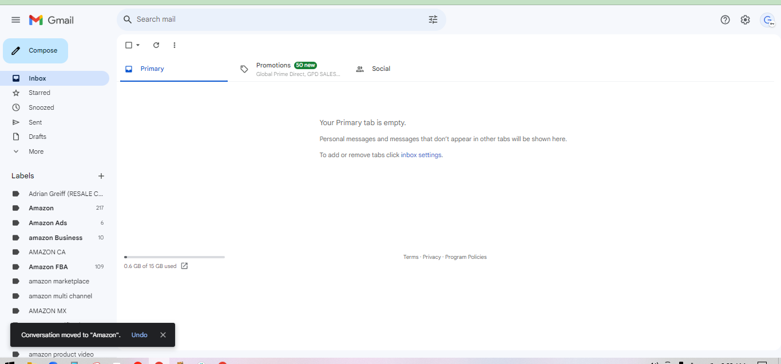Open the Privacy link
This screenshot has width=781, height=364.
click(x=432, y=257)
